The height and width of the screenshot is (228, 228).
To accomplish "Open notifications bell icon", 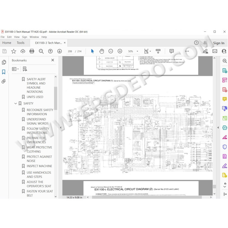I will (x=205, y=43).
